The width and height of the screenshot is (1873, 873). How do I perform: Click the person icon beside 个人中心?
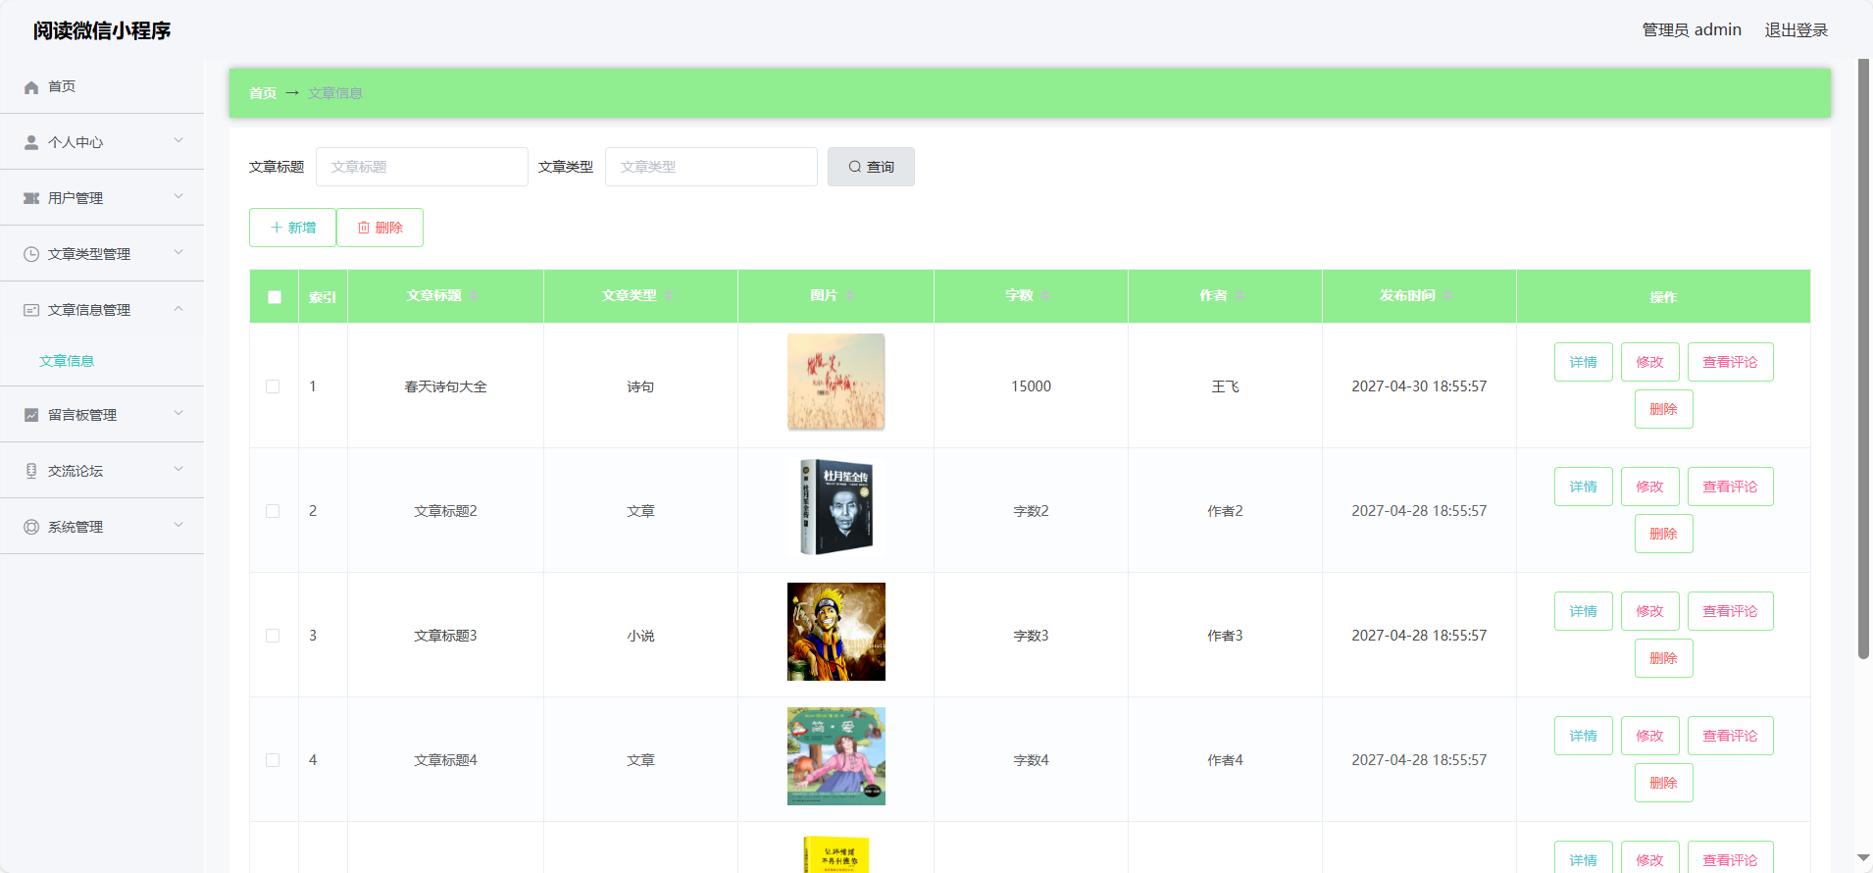point(31,142)
